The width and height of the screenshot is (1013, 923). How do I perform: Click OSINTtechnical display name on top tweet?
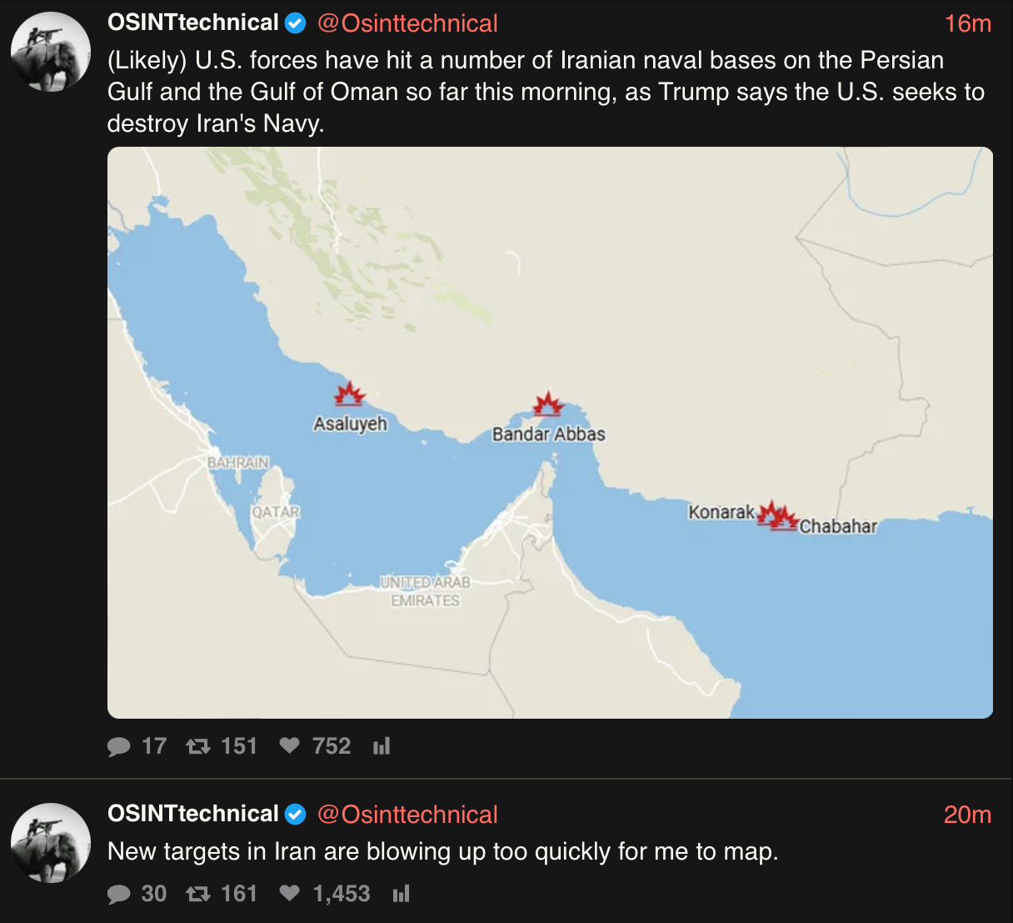(193, 23)
